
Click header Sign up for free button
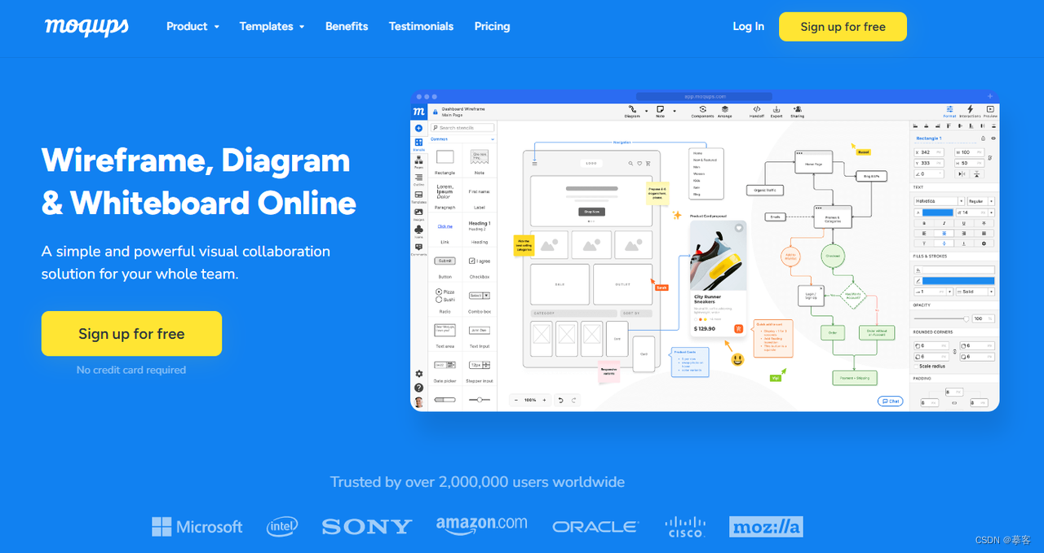point(843,27)
